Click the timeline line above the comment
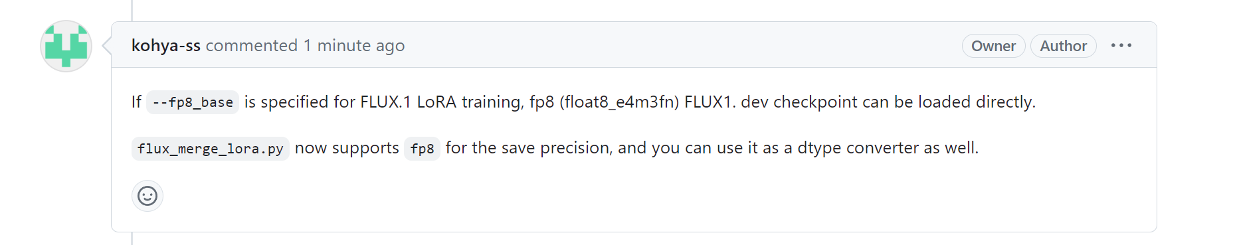The width and height of the screenshot is (1237, 245). (132, 10)
